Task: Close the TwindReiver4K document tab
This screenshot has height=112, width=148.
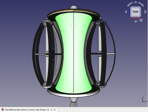Action: 55,110
